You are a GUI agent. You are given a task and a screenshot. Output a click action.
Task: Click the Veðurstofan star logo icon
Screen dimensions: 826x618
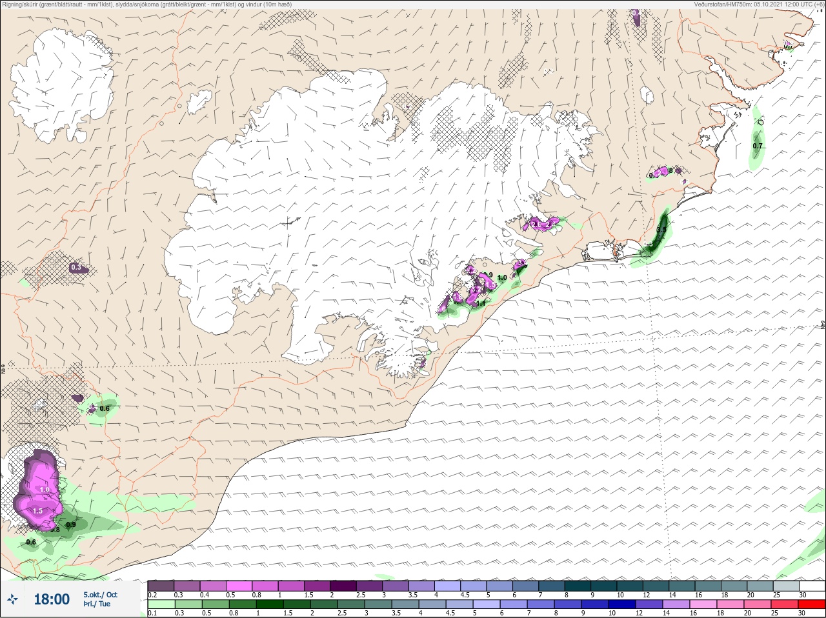13,599
